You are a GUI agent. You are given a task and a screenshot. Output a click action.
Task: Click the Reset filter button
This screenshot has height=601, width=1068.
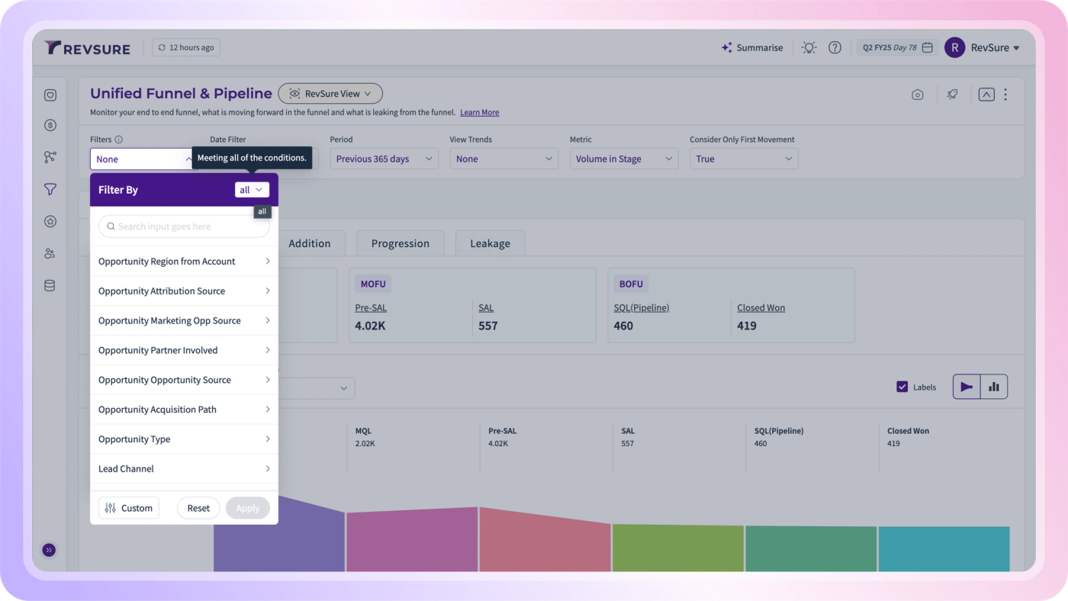198,508
